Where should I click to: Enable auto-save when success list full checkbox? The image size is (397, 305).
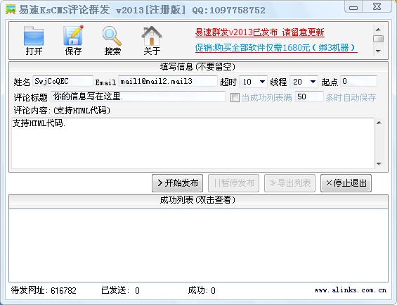(x=235, y=97)
